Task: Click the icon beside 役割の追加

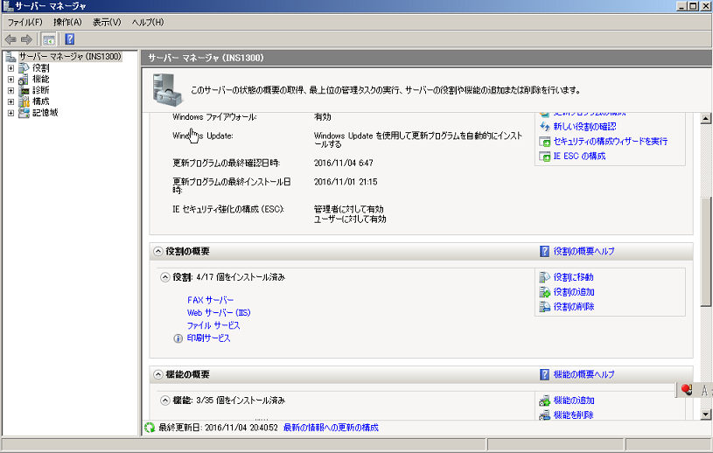Action: point(545,292)
